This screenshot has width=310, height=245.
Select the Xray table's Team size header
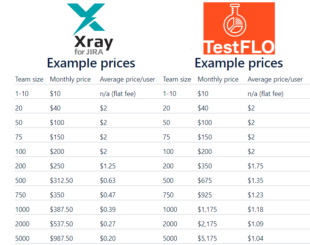tap(29, 79)
